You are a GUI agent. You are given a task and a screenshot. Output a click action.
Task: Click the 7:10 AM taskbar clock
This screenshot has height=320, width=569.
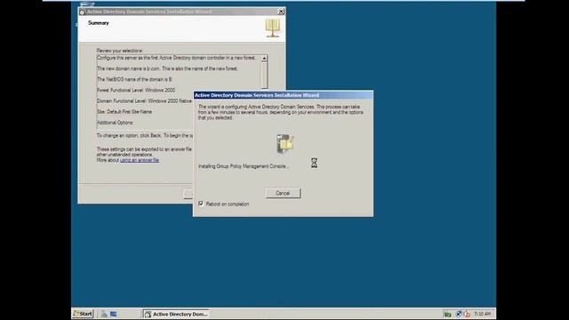(x=482, y=314)
